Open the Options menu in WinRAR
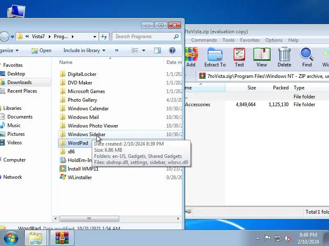This screenshot has width=329, height=246. point(273,40)
